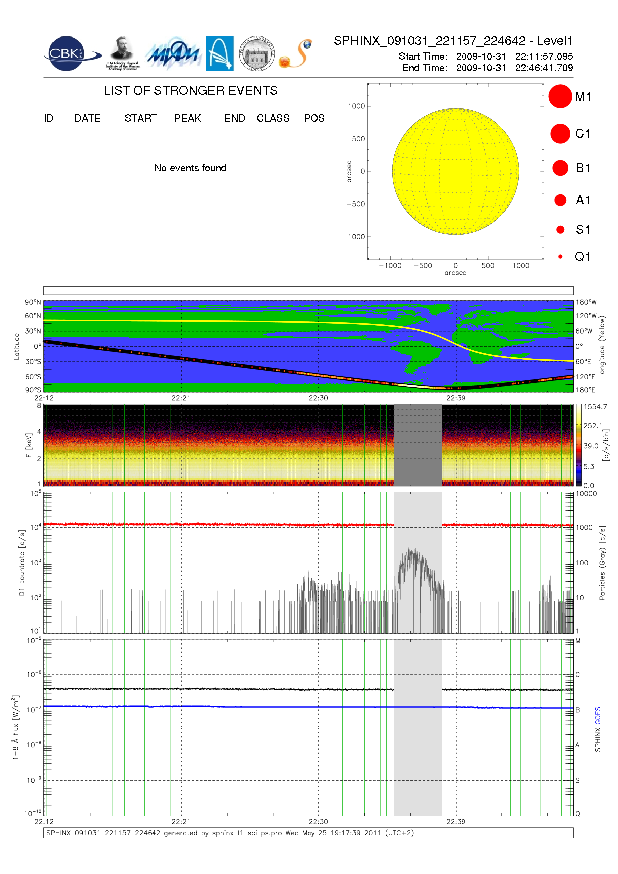Click the A1 red legend circle

point(560,200)
